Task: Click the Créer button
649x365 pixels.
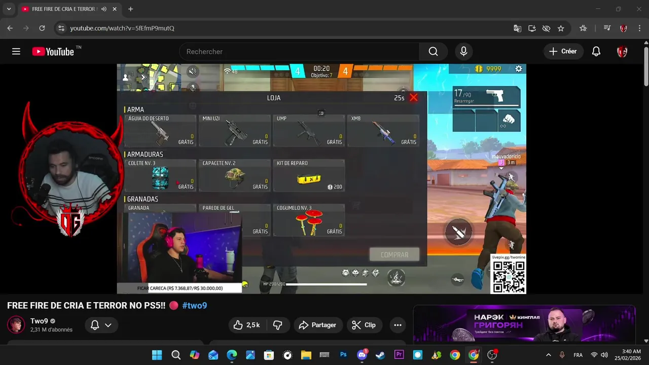Action: pos(563,51)
